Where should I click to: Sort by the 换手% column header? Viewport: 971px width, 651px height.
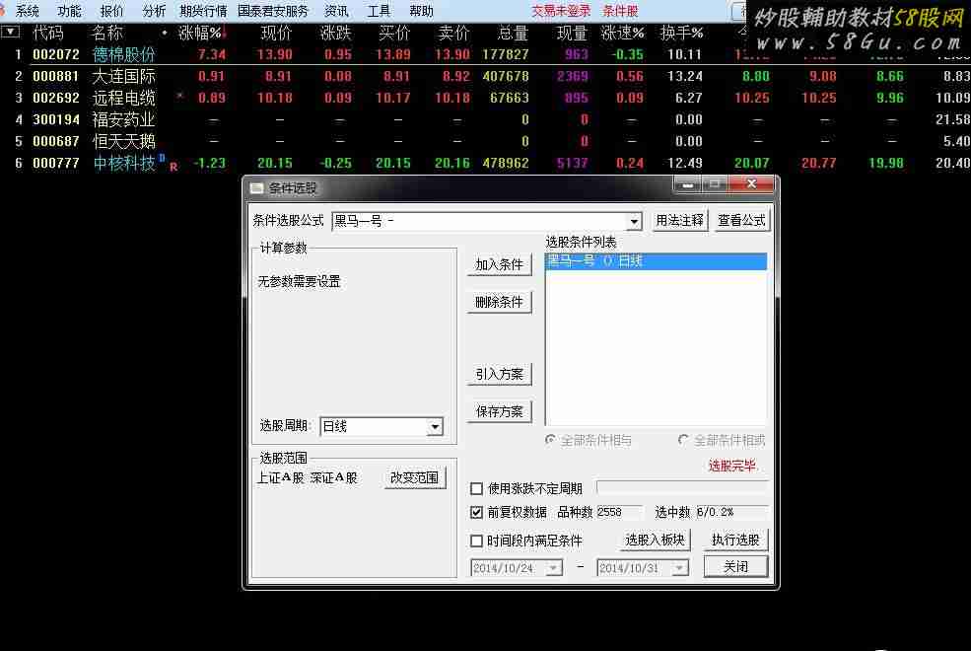click(x=681, y=33)
